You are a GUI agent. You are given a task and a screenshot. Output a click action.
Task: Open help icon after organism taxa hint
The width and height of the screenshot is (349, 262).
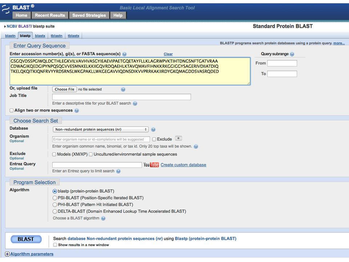click(x=196, y=146)
